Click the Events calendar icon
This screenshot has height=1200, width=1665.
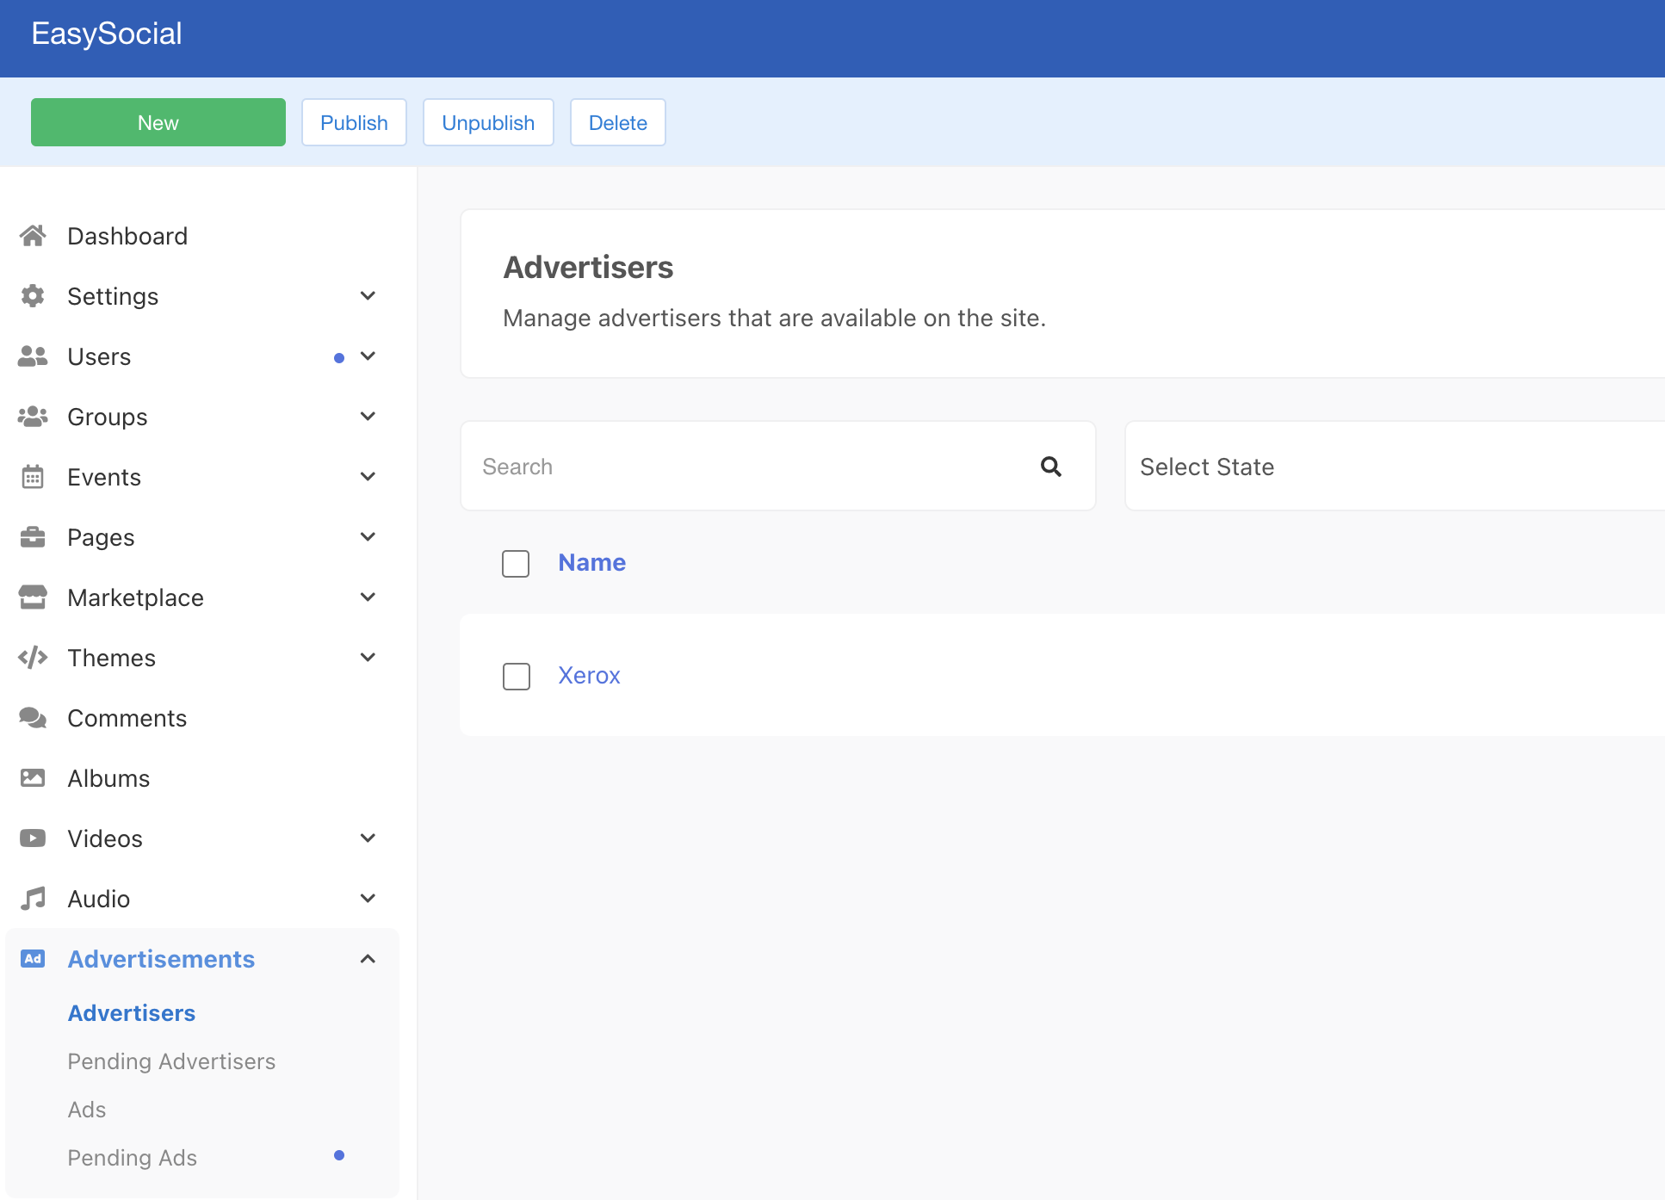click(x=33, y=477)
